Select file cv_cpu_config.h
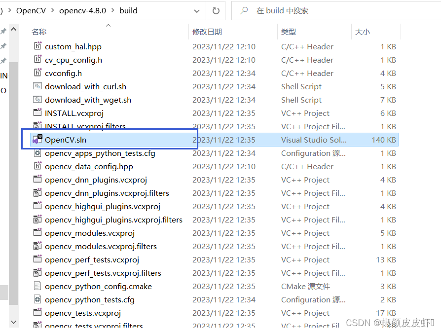This screenshot has height=332, width=441. click(73, 60)
